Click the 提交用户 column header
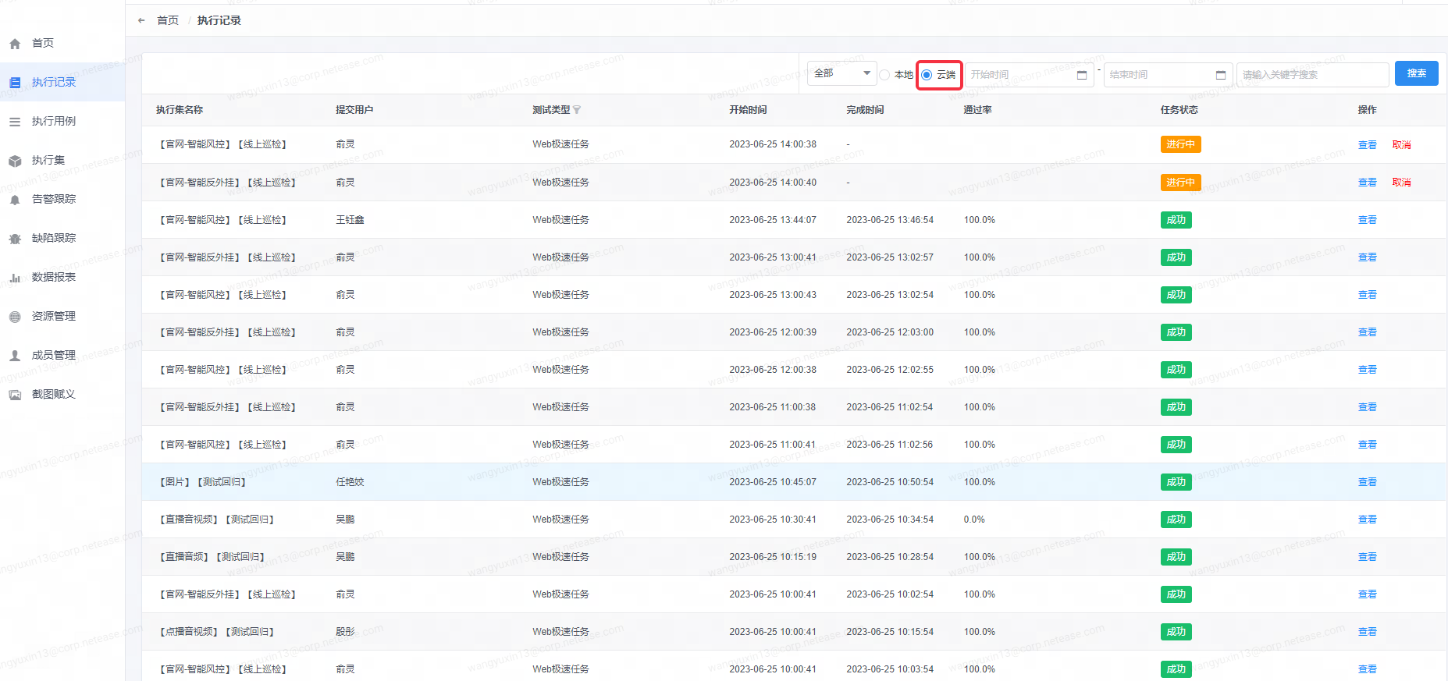Image resolution: width=1448 pixels, height=681 pixels. point(354,110)
